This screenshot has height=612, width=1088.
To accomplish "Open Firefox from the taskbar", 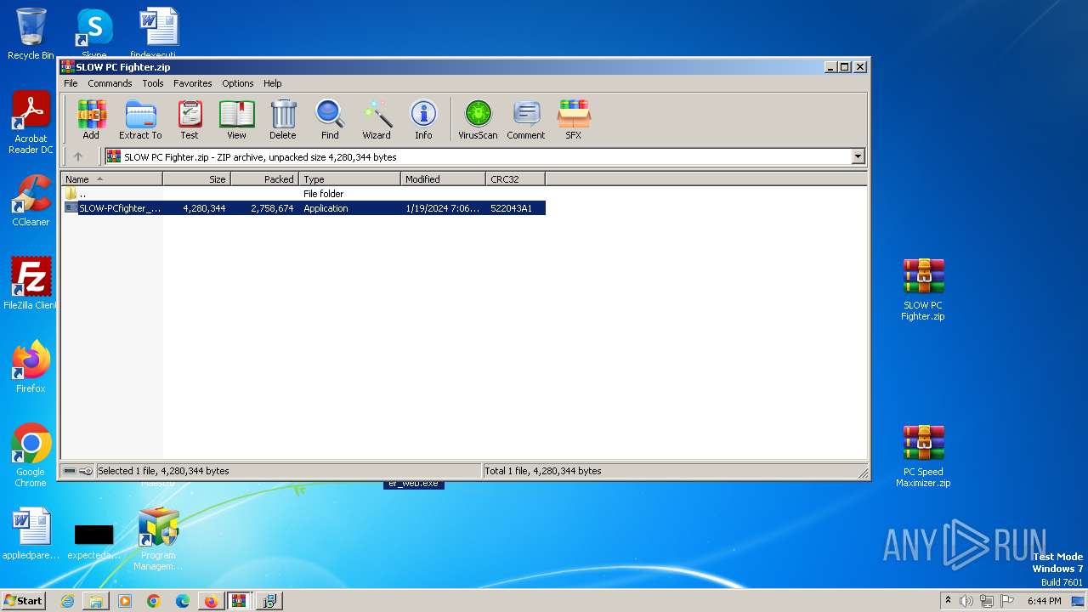I will tap(211, 601).
